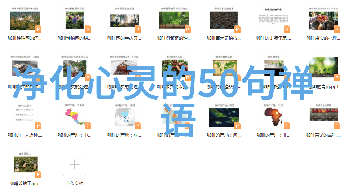Viewport: 357px width, 194px height.
Task: Click PPT badge on 咖啡种植园的选 thumbnail
Action: tap(38, 29)
